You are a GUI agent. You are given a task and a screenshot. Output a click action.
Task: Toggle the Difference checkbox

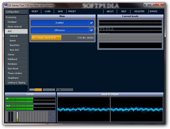(62, 30)
